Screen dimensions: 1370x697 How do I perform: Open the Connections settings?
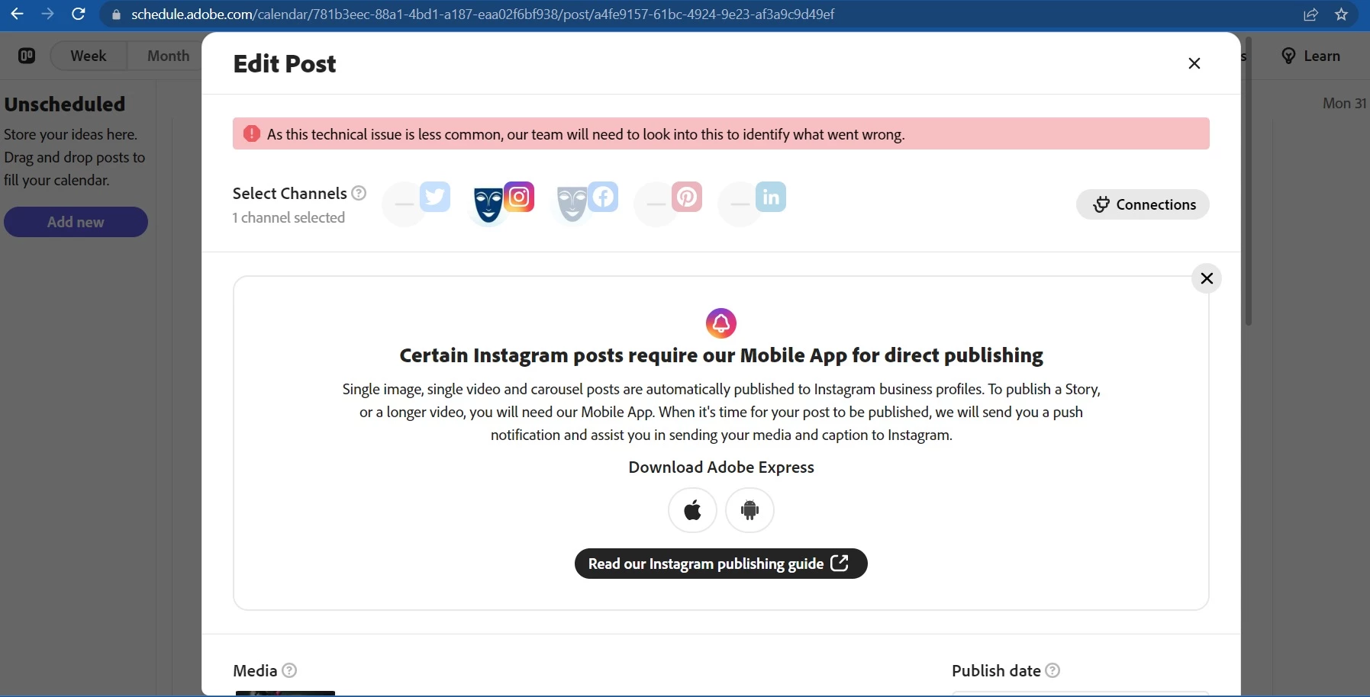pos(1143,204)
